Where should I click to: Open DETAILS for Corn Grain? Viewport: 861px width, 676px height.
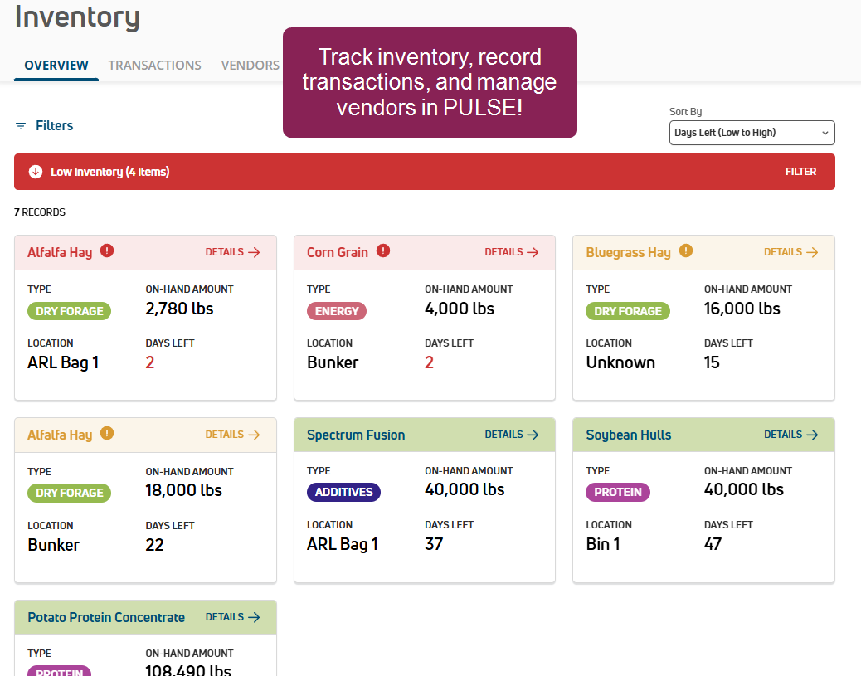(x=512, y=252)
